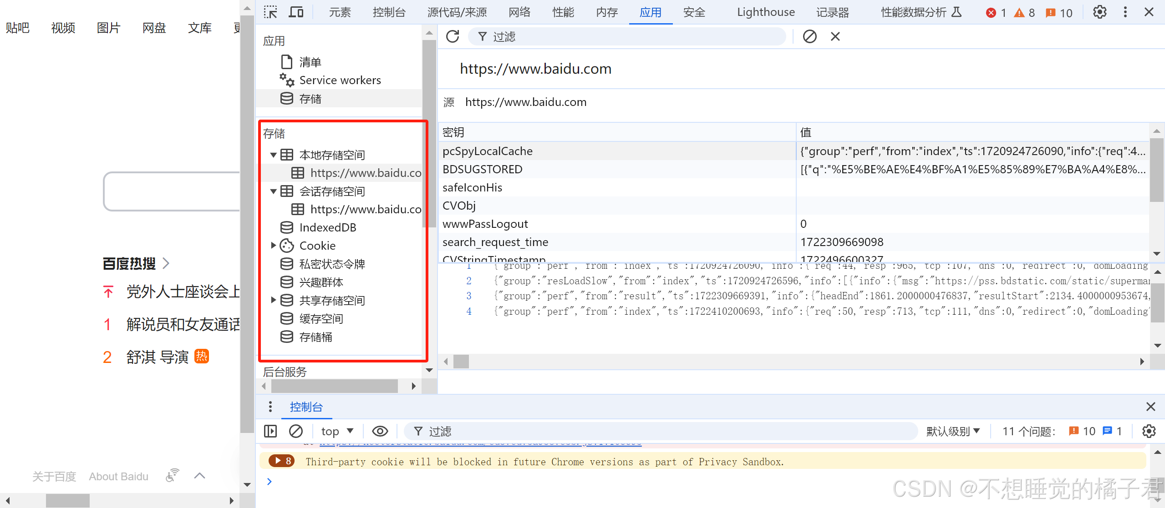Switch to the 性能 tab

pos(563,12)
